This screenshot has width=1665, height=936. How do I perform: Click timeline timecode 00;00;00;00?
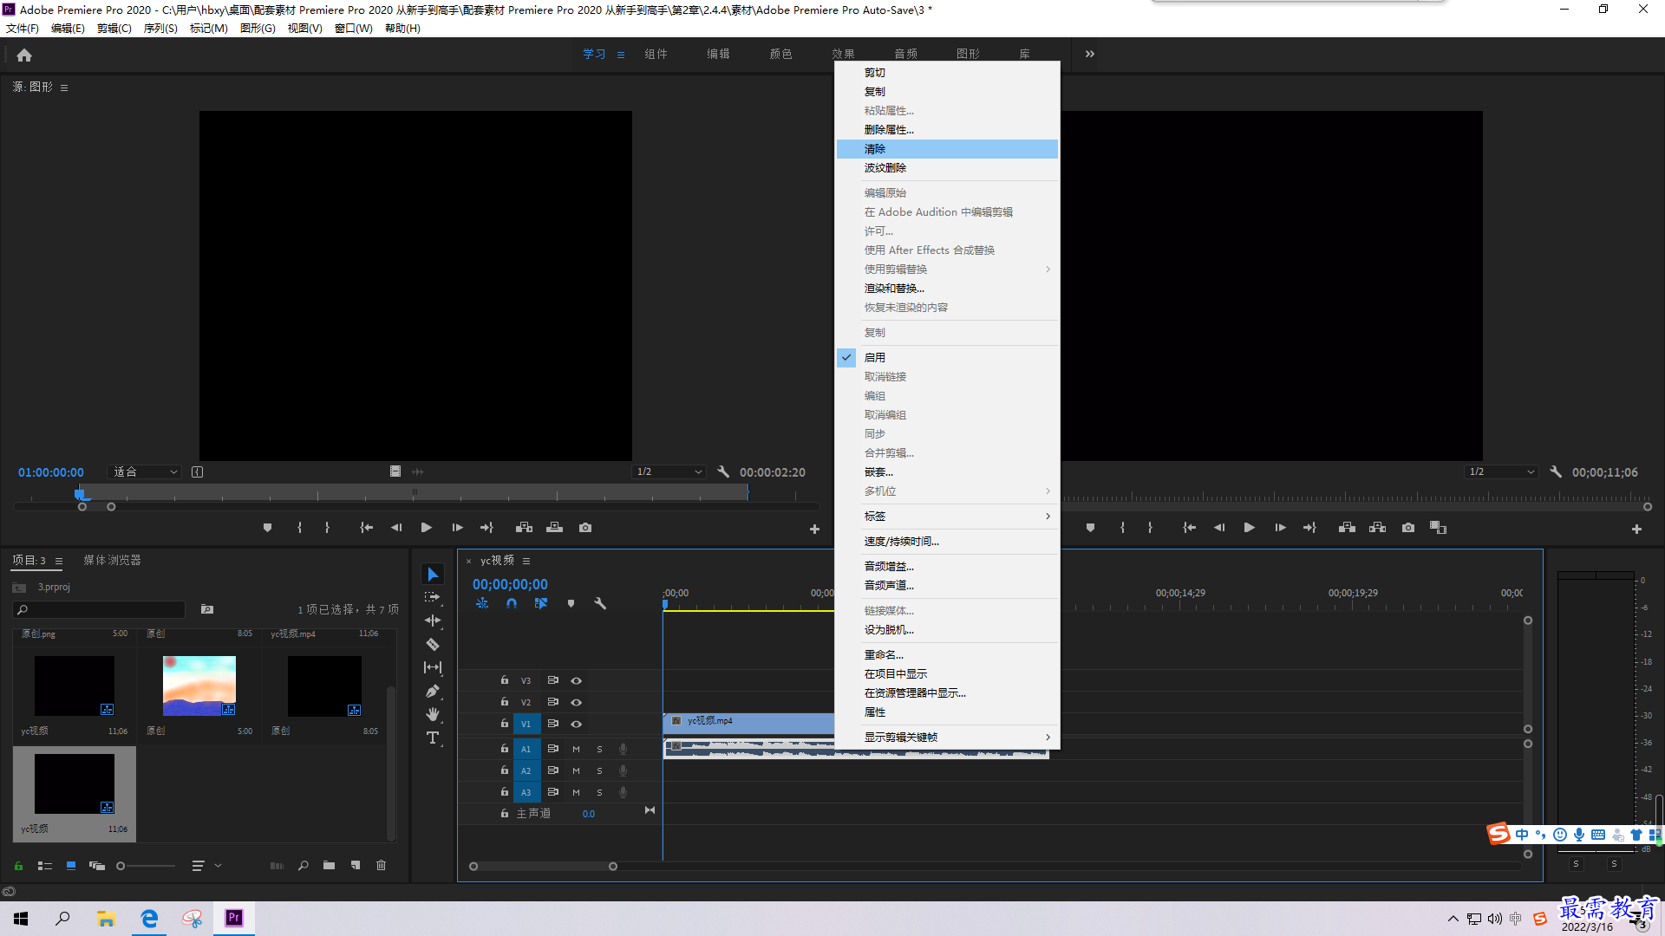(510, 584)
